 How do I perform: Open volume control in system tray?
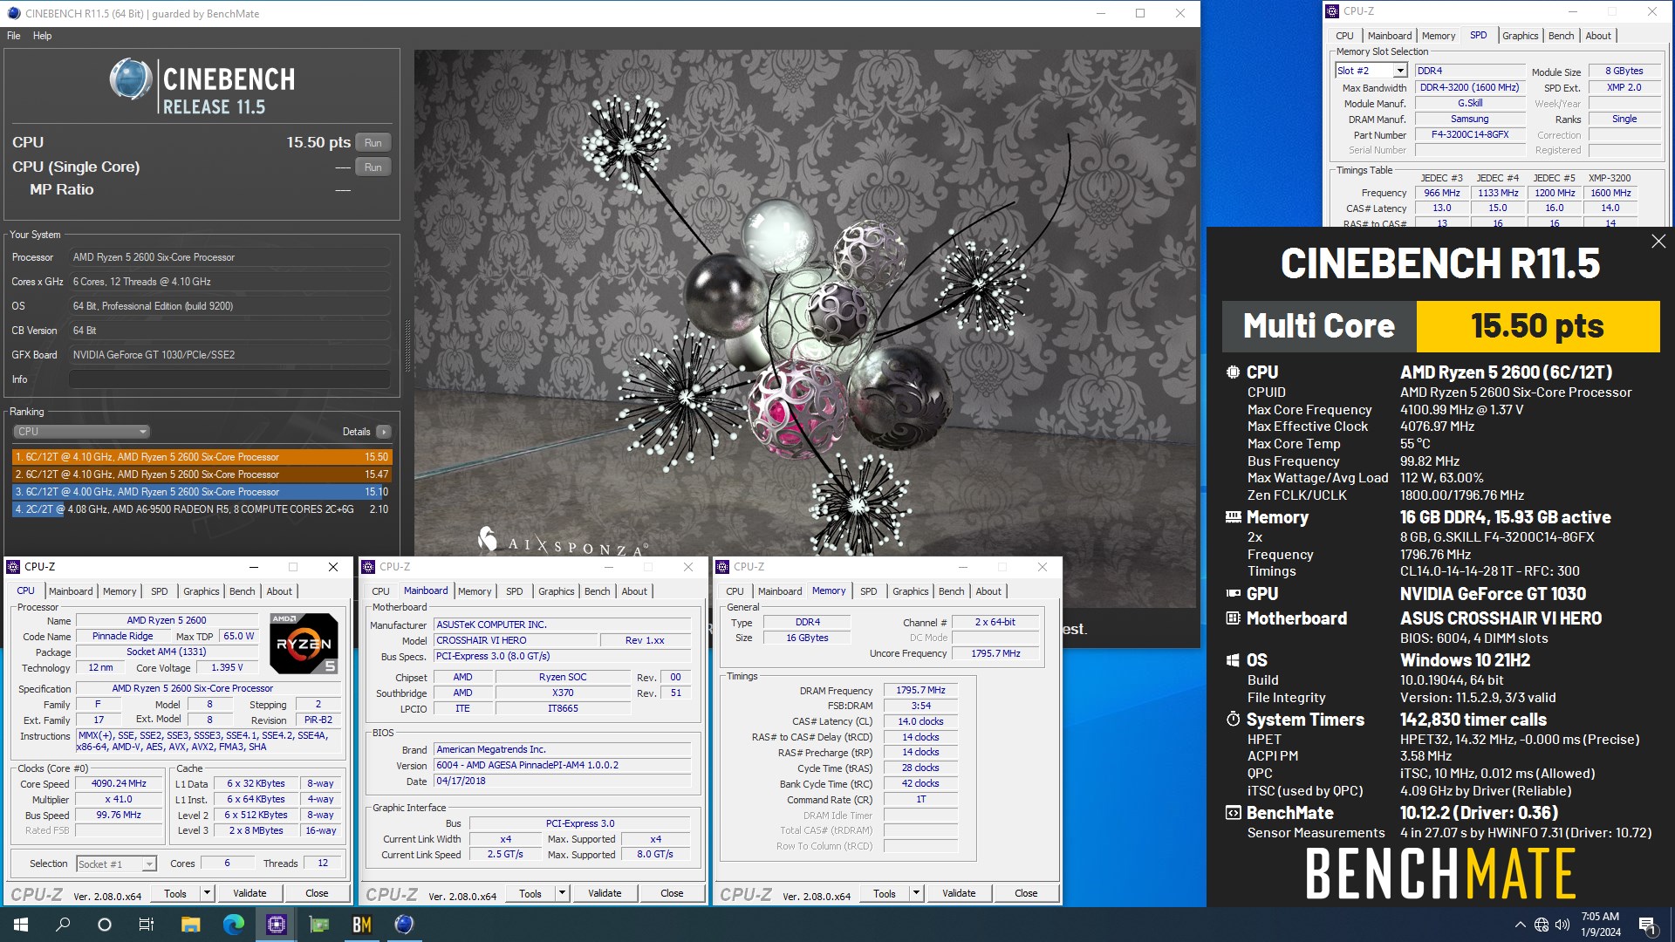coord(1562,925)
